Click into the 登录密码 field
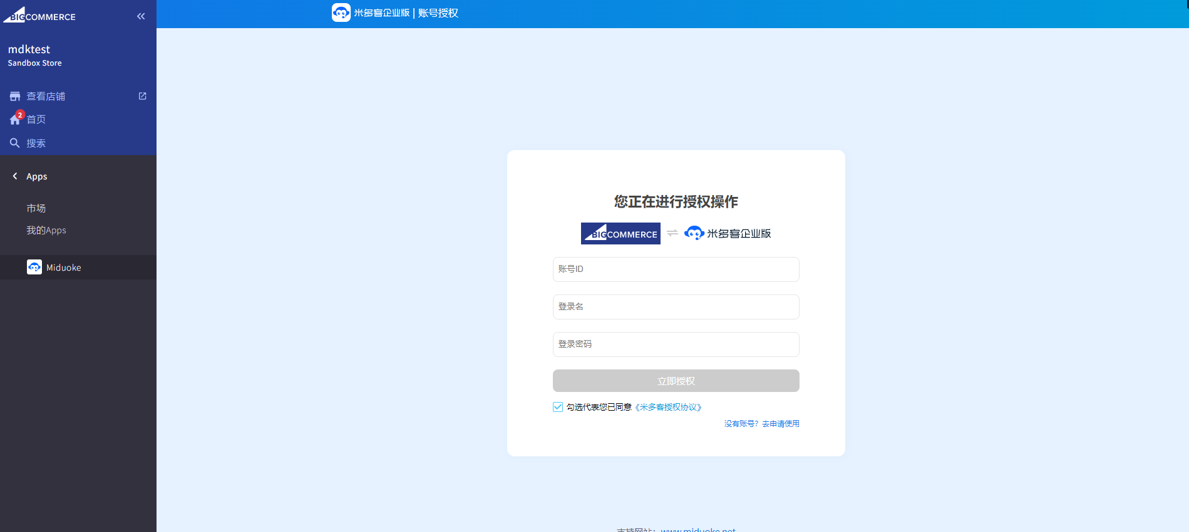Image resolution: width=1189 pixels, height=532 pixels. [676, 344]
